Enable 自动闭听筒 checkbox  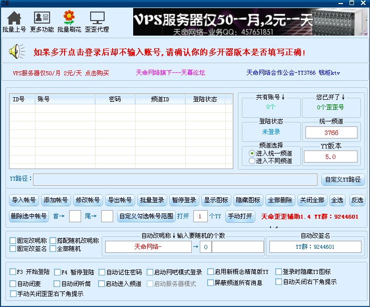click(x=57, y=283)
